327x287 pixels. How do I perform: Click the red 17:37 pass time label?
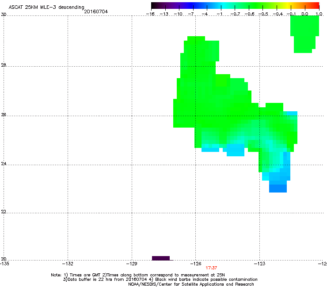211,268
